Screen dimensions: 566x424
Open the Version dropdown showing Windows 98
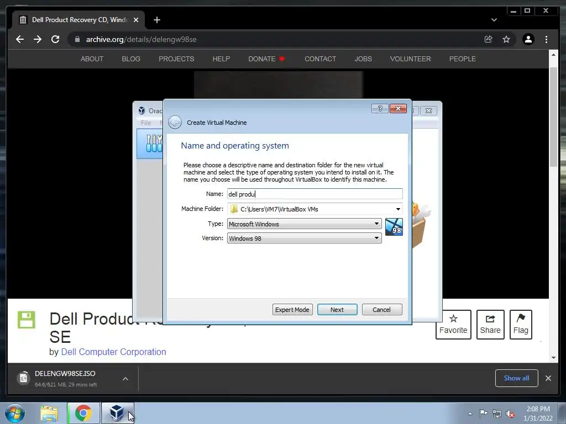[x=304, y=239]
